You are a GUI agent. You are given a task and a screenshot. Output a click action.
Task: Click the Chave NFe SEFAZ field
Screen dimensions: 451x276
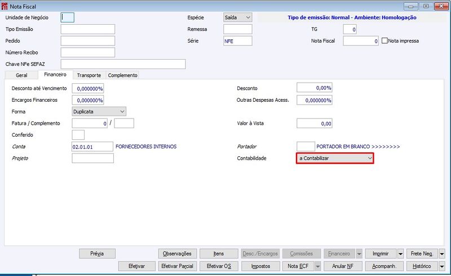tap(123, 64)
